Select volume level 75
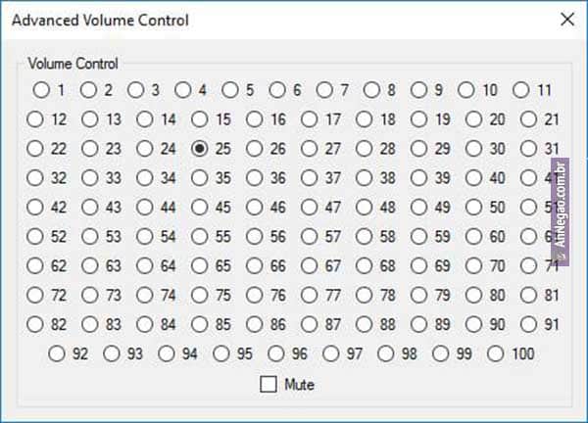The image size is (588, 423). 200,295
